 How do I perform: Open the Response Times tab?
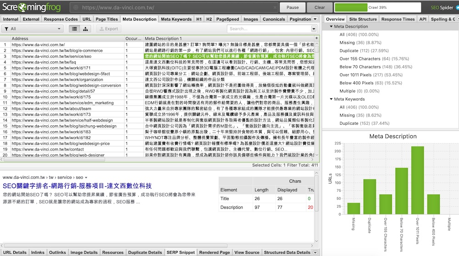click(398, 19)
